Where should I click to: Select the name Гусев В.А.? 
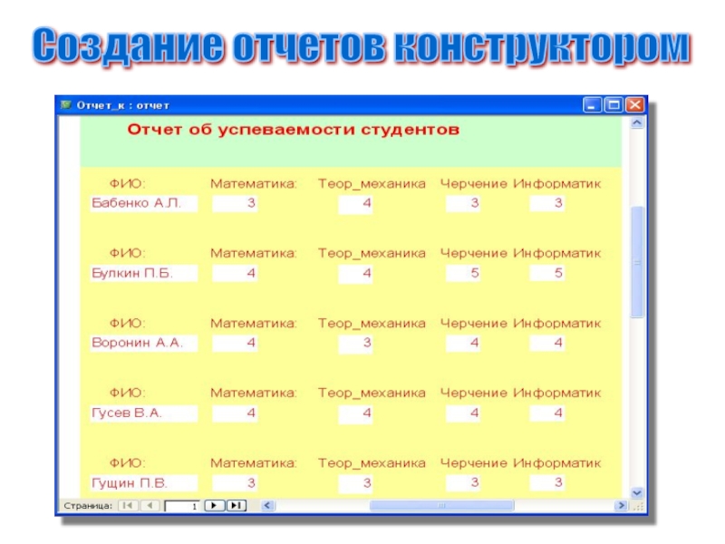point(144,413)
